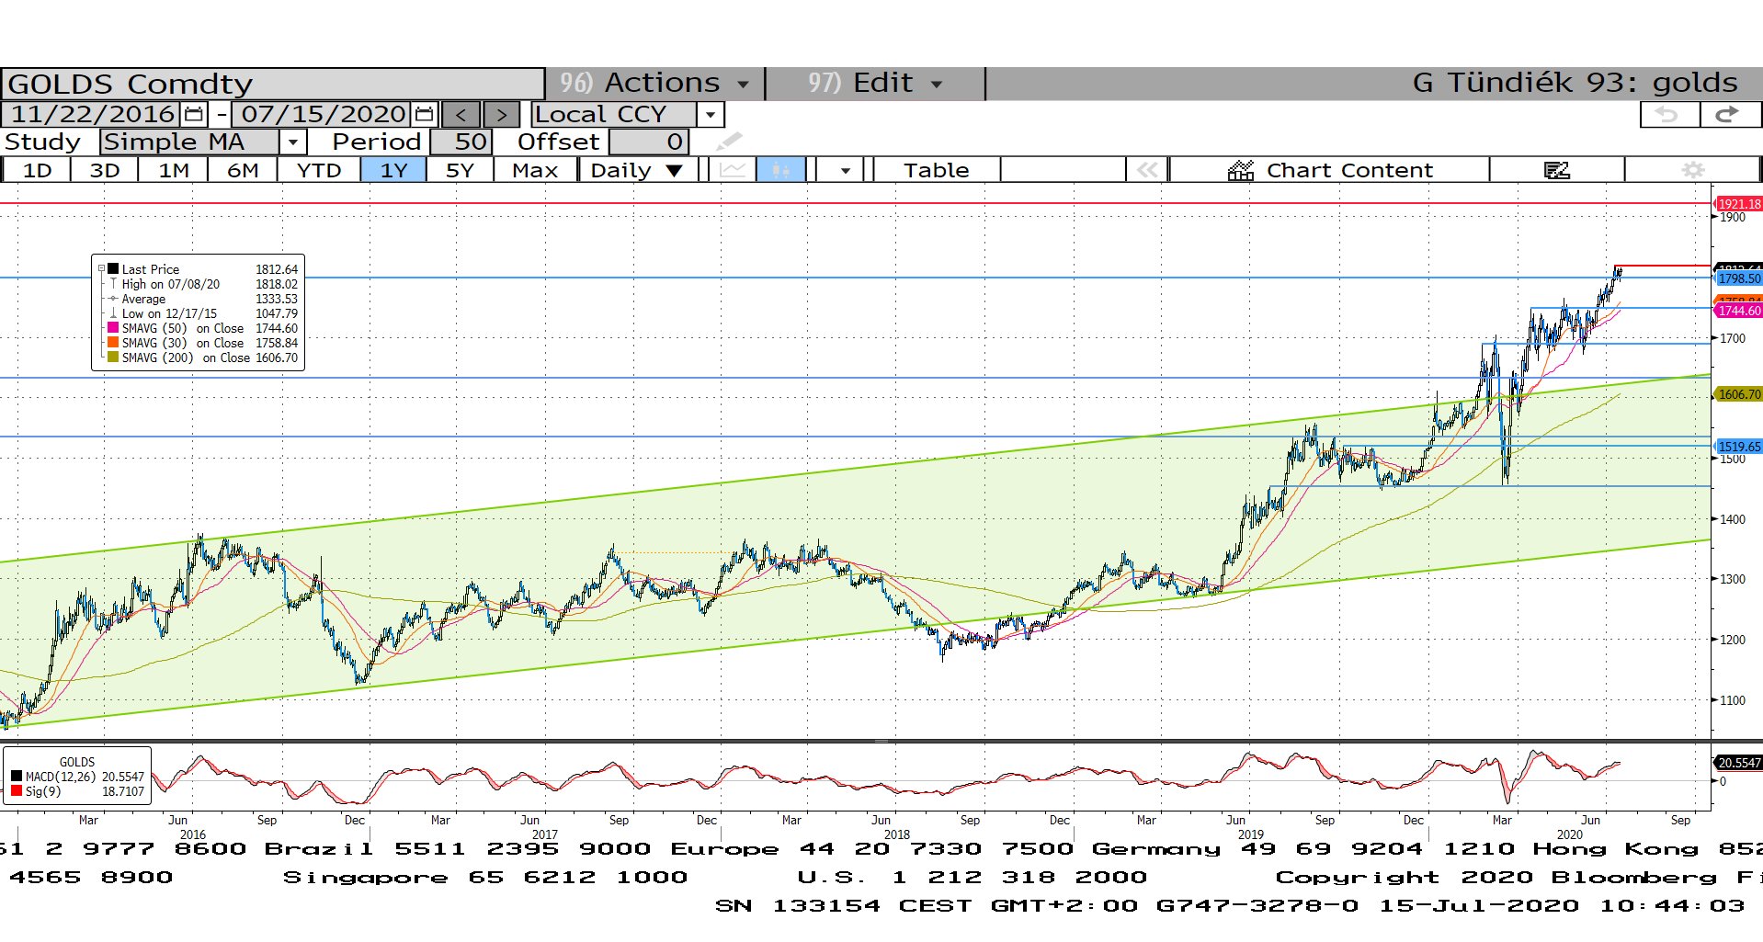1763x942 pixels.
Task: Click the Period field showing 50
Action: click(x=461, y=142)
